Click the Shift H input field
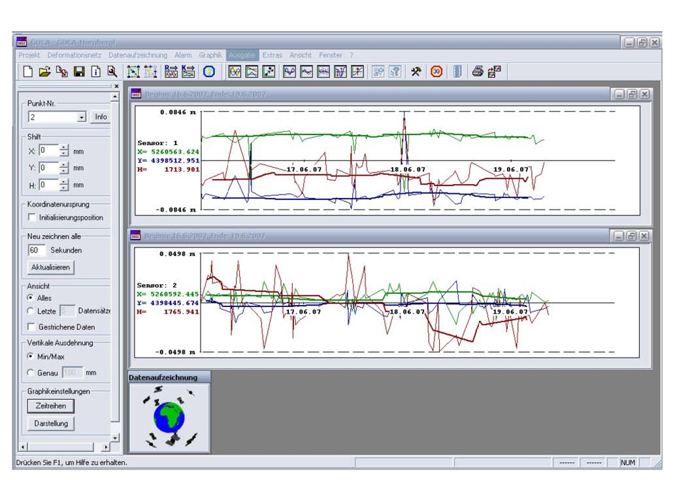 [48, 185]
